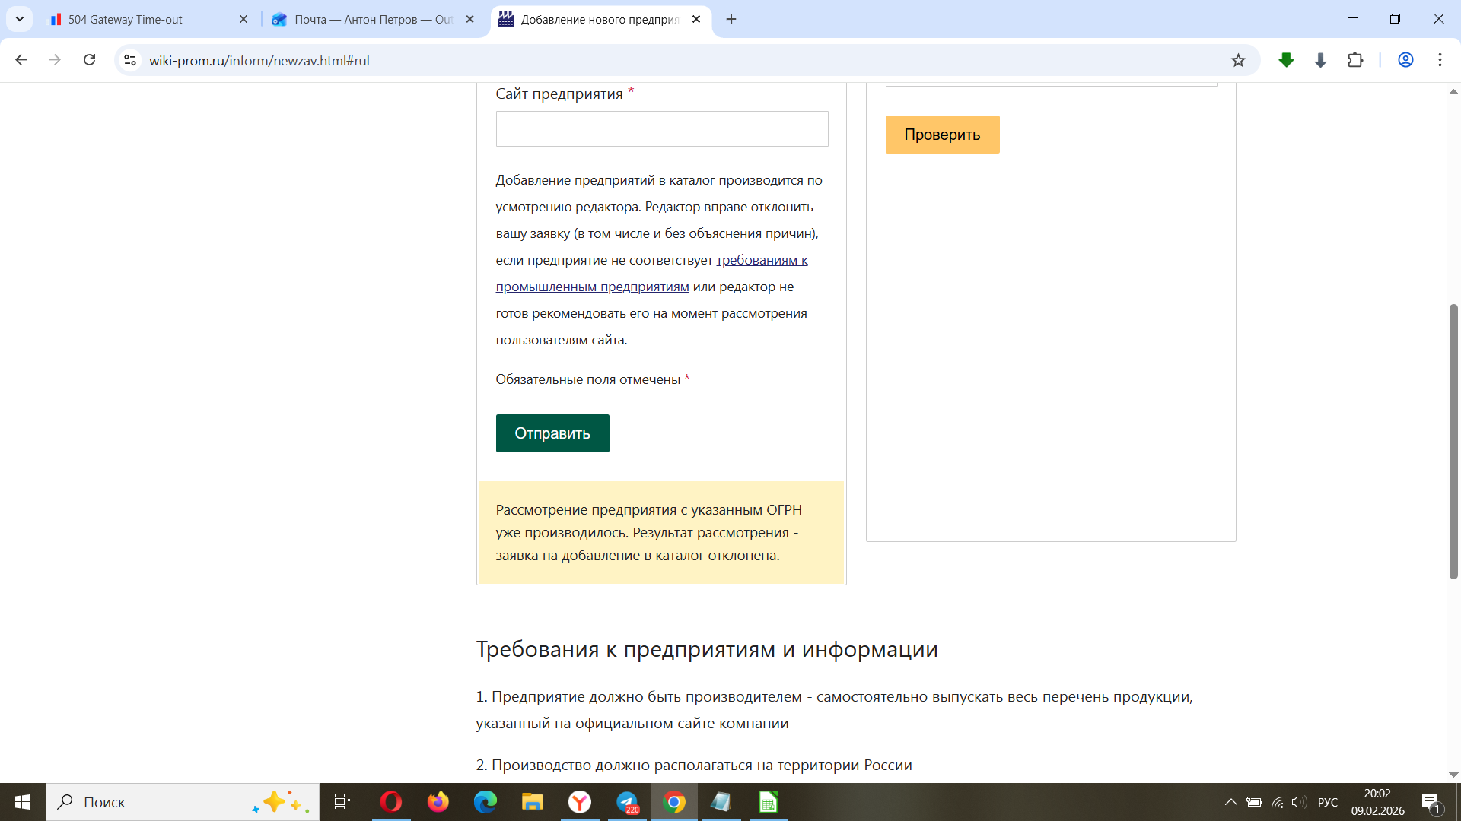Open the Extensions puzzle icon
This screenshot has height=821, width=1461.
pos(1355,60)
